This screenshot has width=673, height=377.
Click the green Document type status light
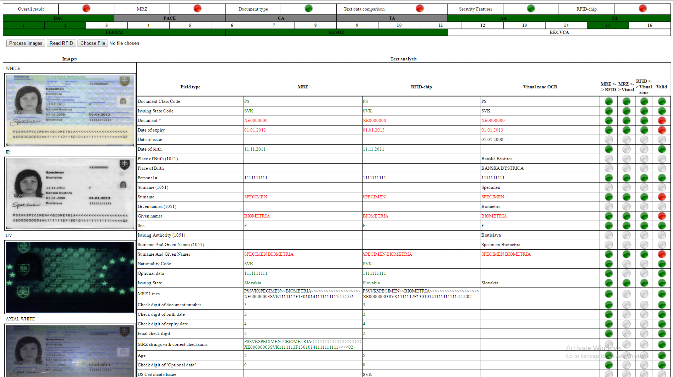[308, 9]
